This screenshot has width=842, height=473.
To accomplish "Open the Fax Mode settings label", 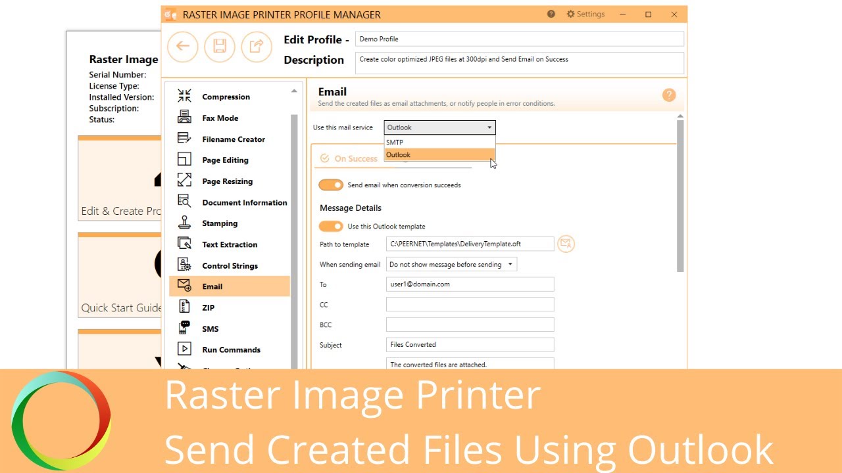I will 220,118.
